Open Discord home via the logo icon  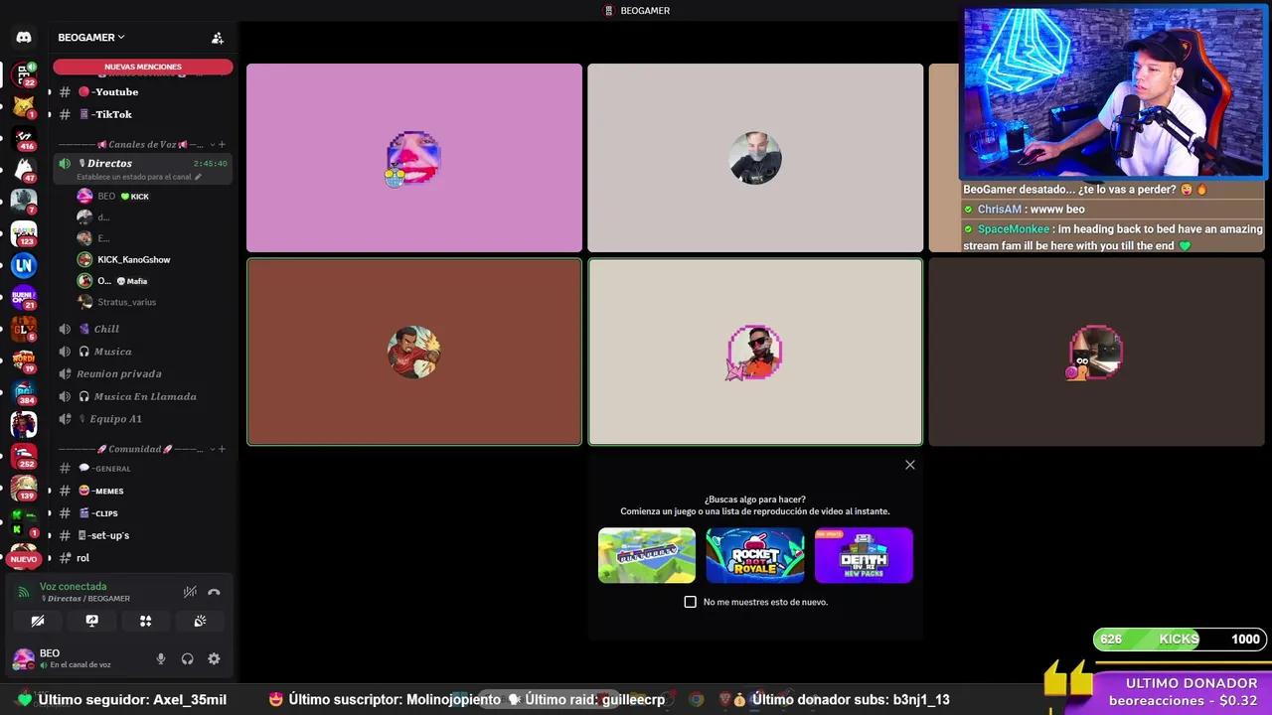[x=24, y=37]
